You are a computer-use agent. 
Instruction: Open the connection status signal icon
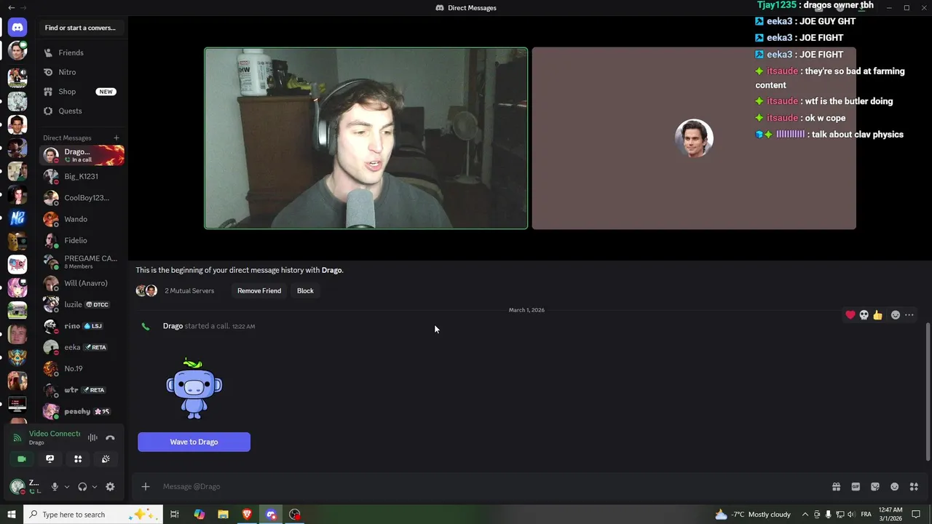click(17, 437)
